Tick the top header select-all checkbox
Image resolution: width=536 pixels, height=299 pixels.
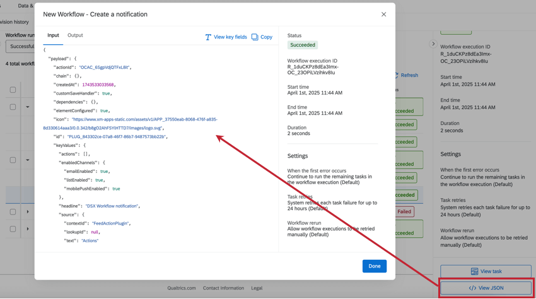13,90
